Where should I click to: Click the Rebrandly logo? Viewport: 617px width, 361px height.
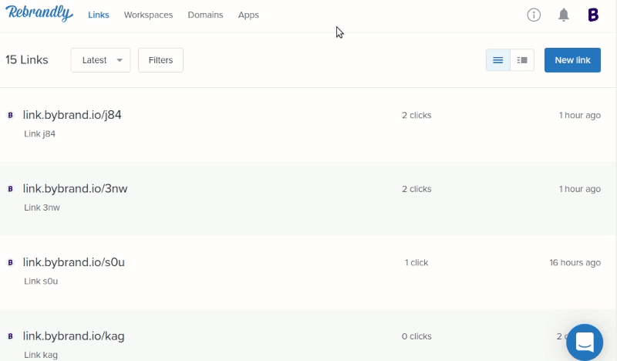tap(39, 13)
